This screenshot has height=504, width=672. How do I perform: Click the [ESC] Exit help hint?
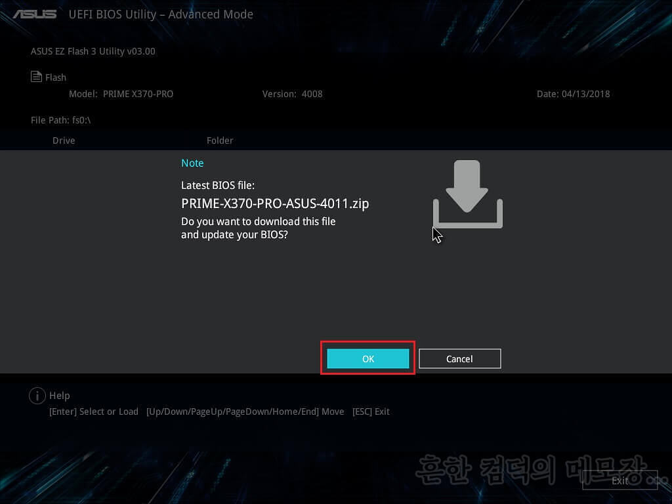371,411
